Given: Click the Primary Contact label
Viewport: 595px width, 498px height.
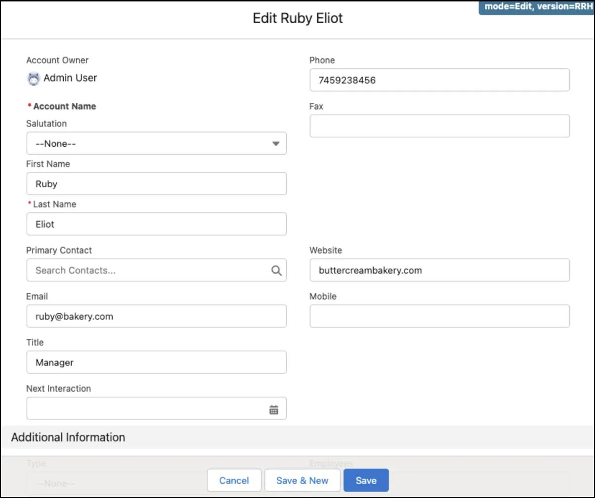Looking at the screenshot, I should 59,250.
